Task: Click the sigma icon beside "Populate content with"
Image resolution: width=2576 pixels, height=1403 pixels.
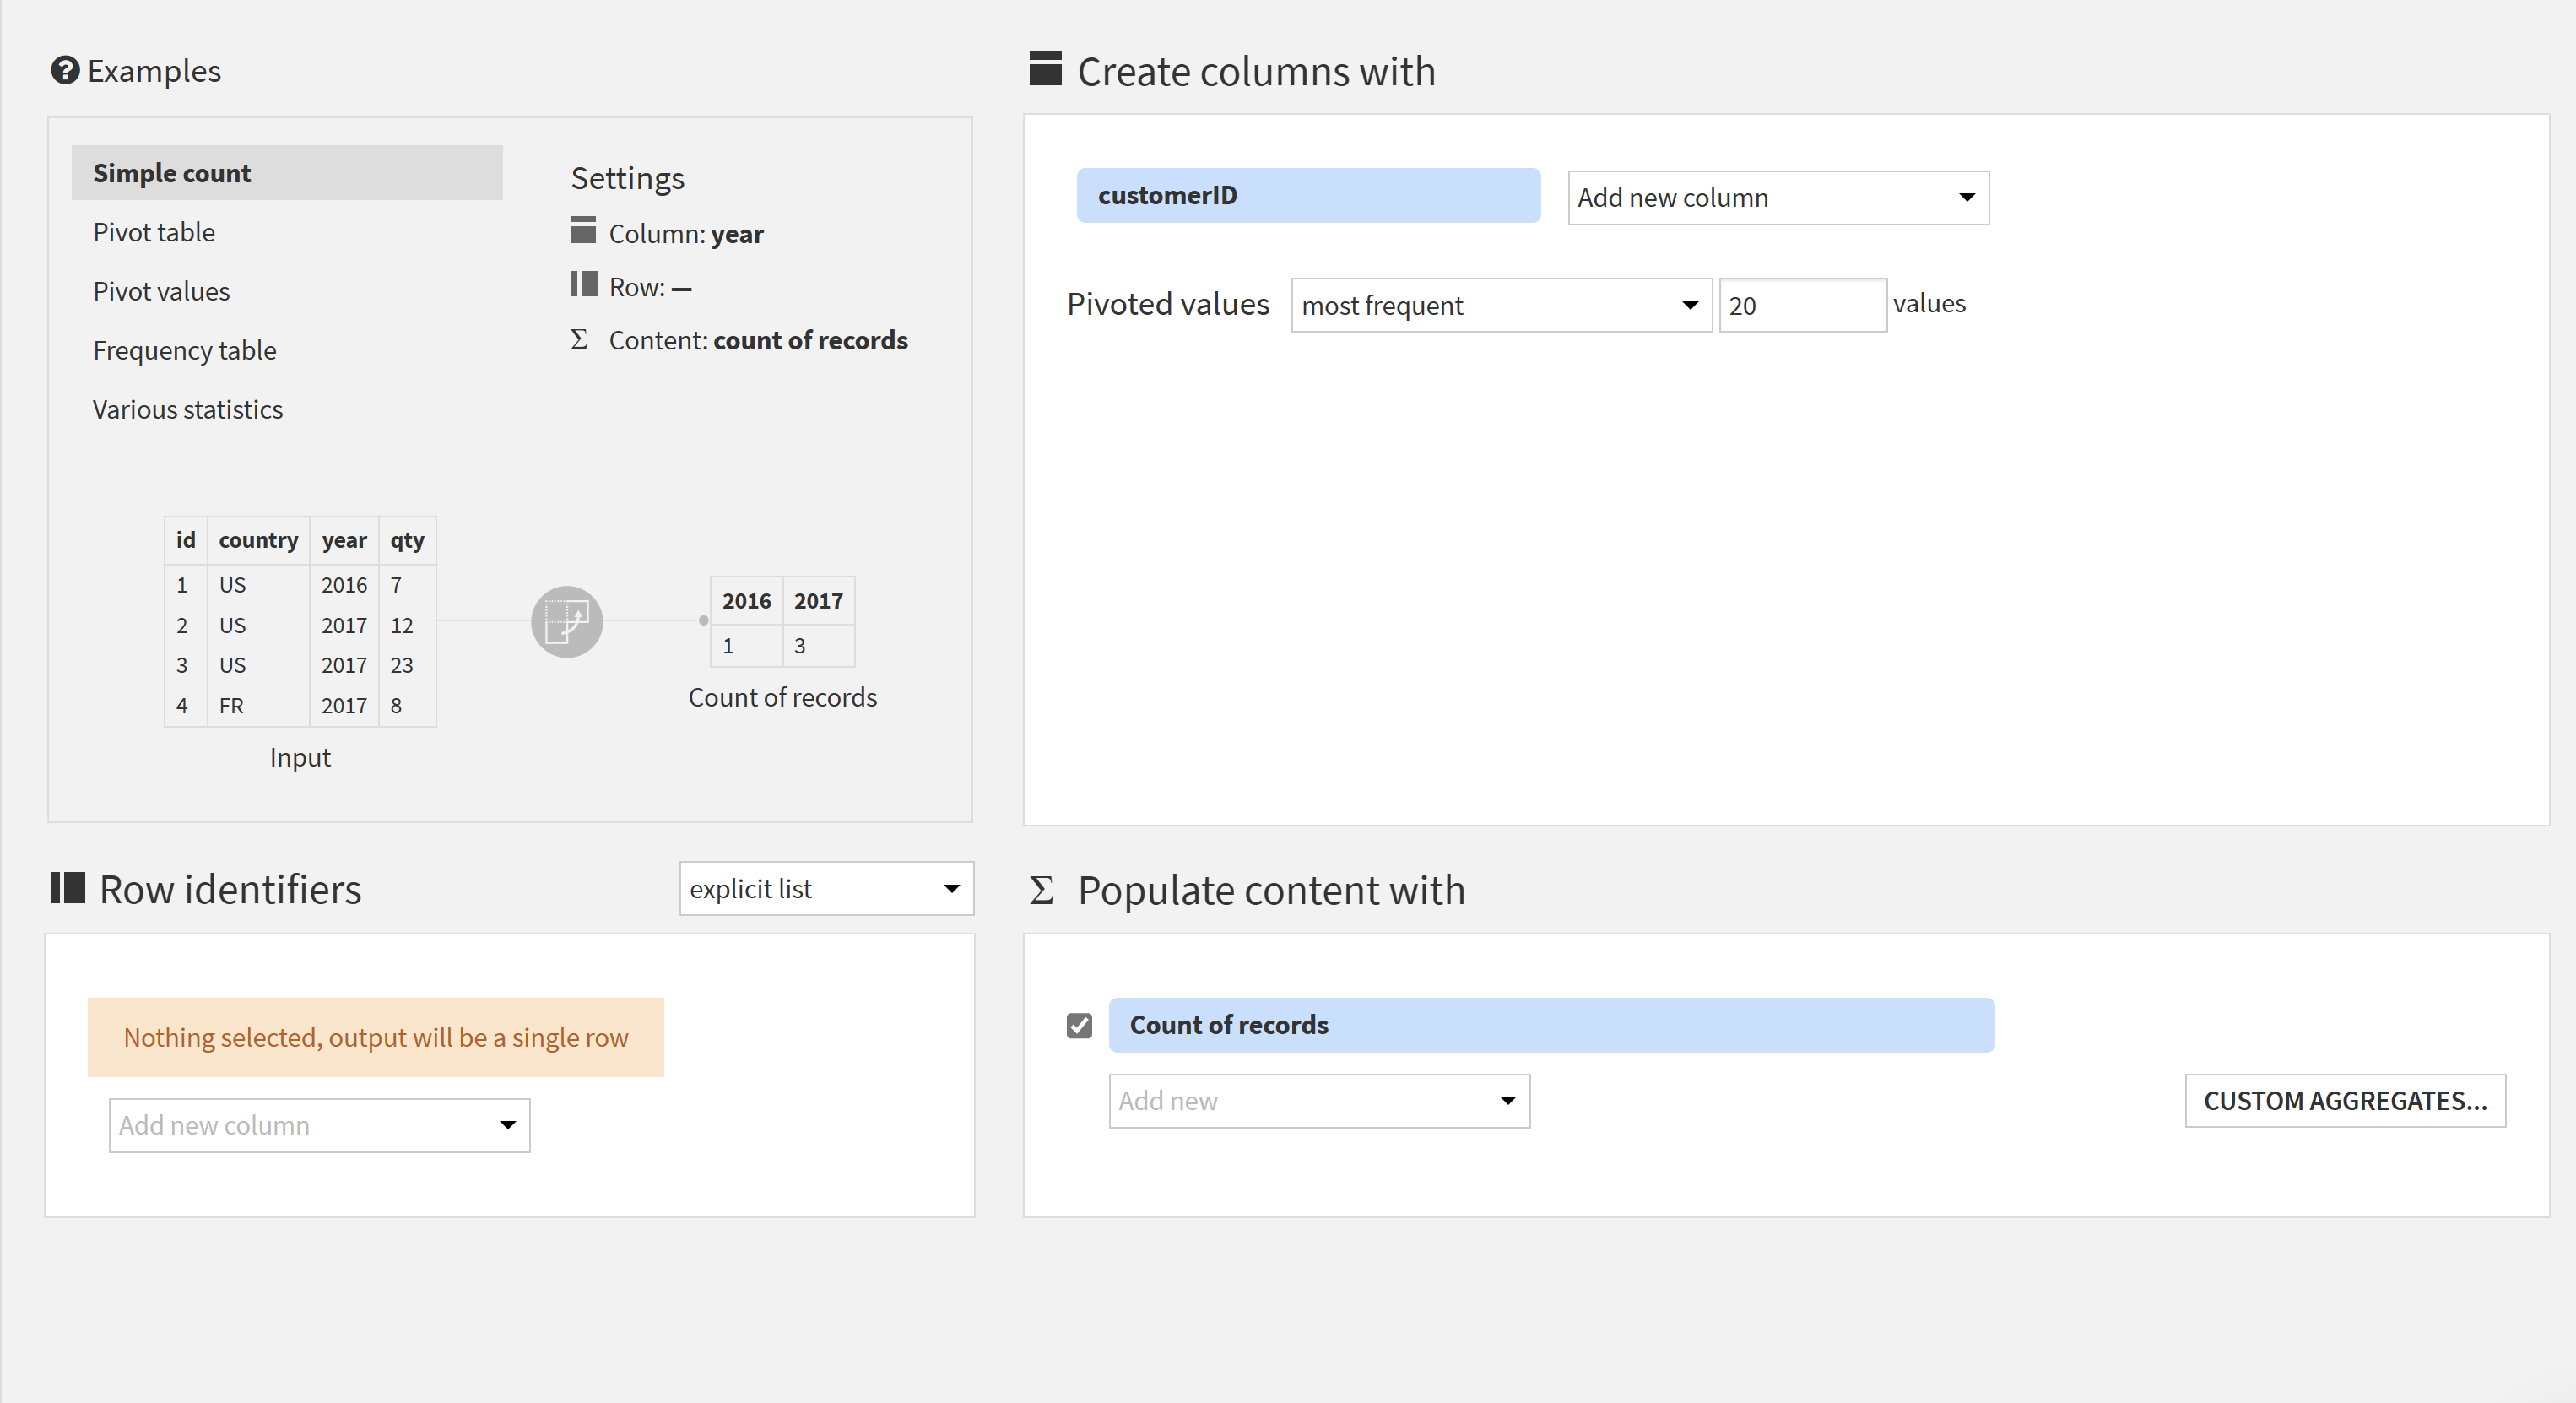Action: (1042, 888)
